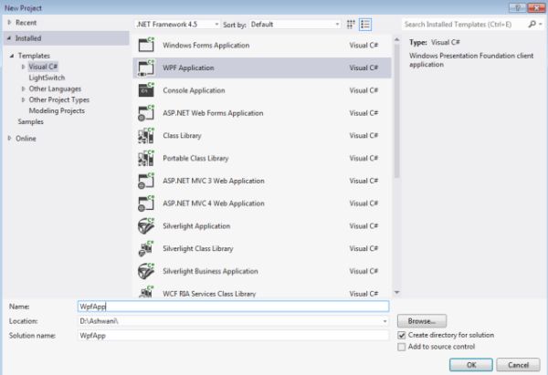Click the Portable Class Library icon
Image resolution: width=548 pixels, height=375 pixels.
[x=146, y=158]
